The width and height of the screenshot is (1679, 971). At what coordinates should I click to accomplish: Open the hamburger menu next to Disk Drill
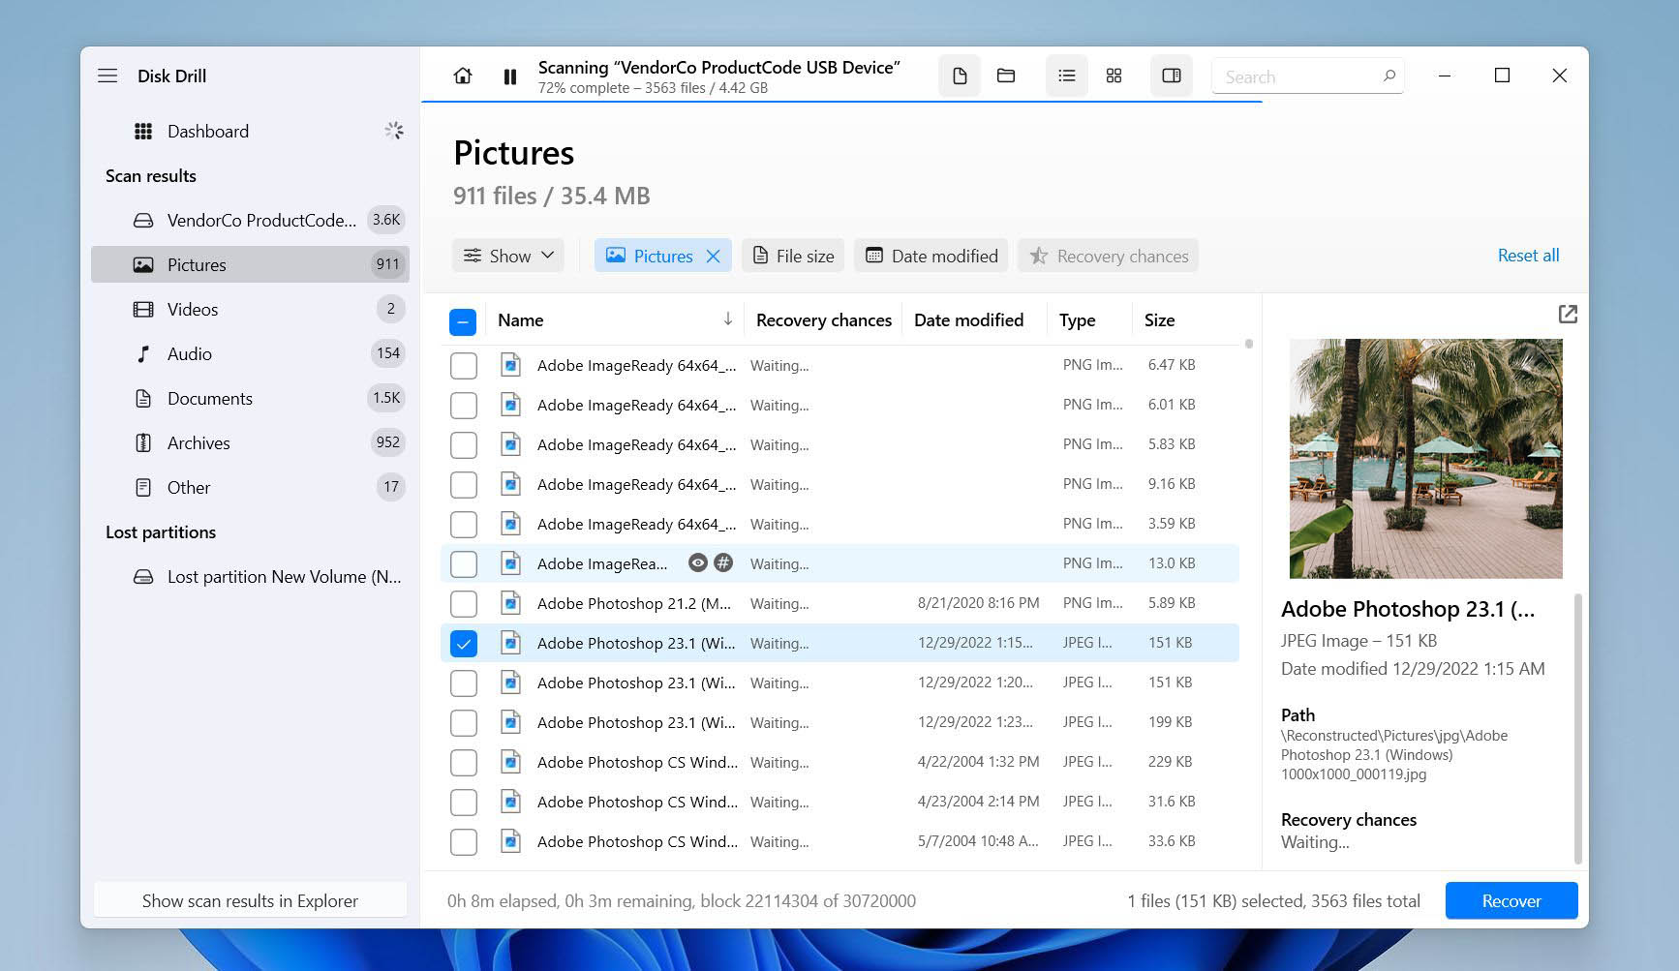107,76
